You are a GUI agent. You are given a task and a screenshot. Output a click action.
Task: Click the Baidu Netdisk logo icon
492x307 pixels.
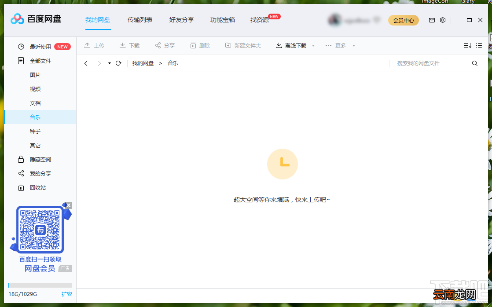tap(17, 19)
